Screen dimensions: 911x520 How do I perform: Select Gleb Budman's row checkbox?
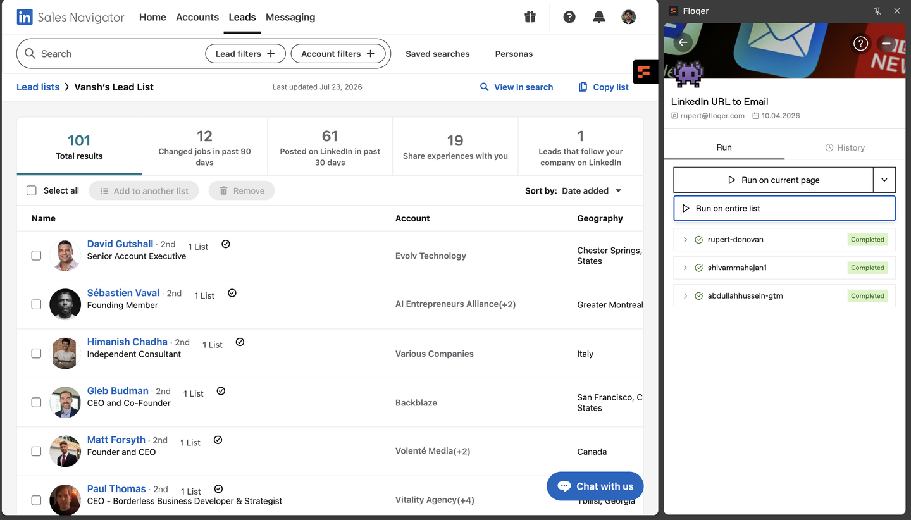pyautogui.click(x=36, y=402)
